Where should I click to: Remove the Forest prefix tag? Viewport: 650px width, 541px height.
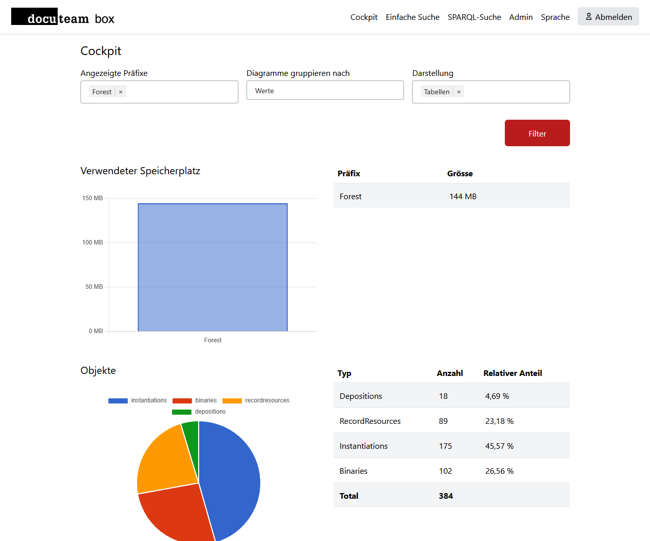(121, 92)
